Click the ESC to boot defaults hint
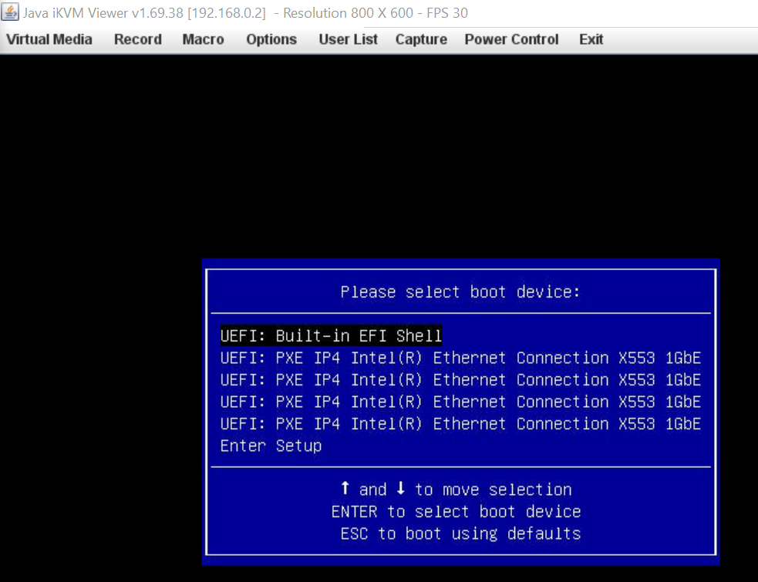This screenshot has width=758, height=582. point(463,533)
